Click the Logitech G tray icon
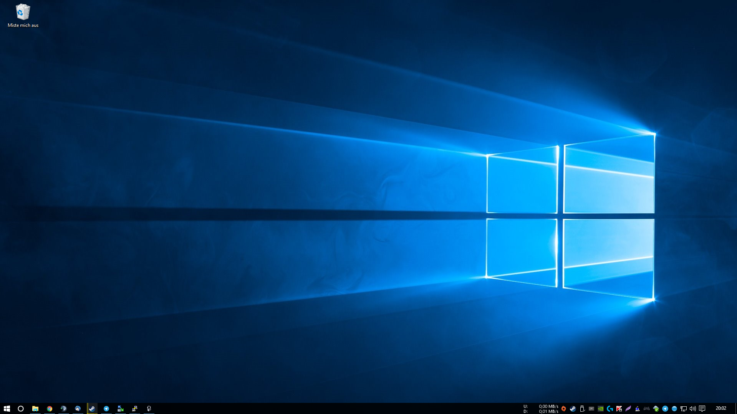The width and height of the screenshot is (737, 414). point(609,409)
